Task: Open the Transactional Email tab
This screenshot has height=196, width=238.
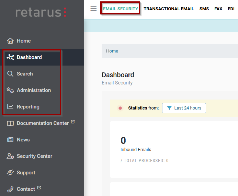Action: point(169,9)
